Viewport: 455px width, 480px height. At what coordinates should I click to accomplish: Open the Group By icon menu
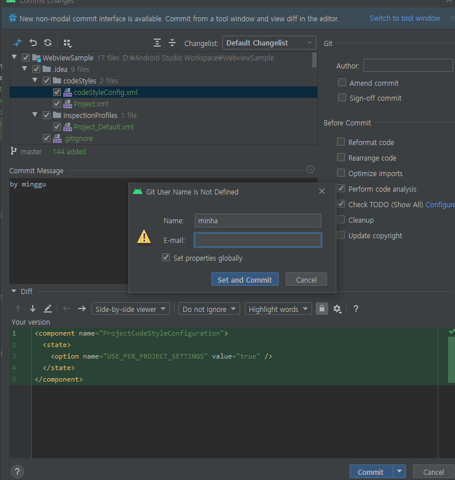pos(67,43)
